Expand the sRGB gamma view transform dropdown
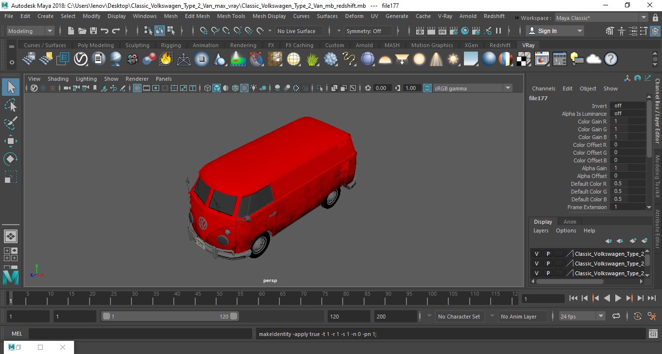The height and width of the screenshot is (354, 662). click(473, 88)
